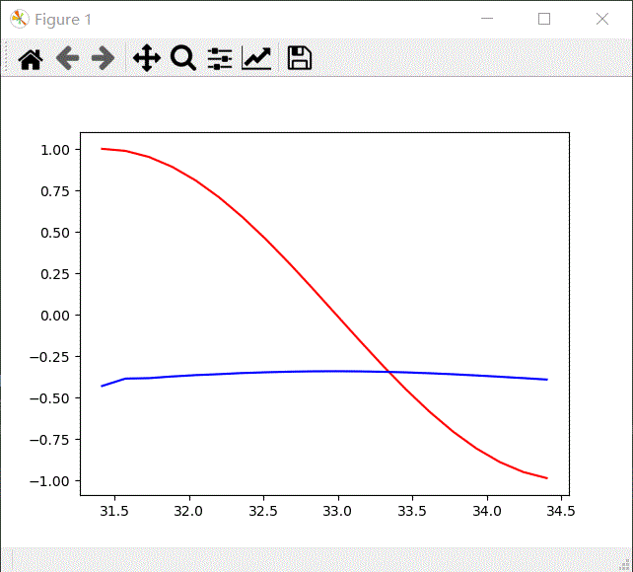The width and height of the screenshot is (633, 572).
Task: Open Edit axis and curve parameters
Action: click(256, 58)
